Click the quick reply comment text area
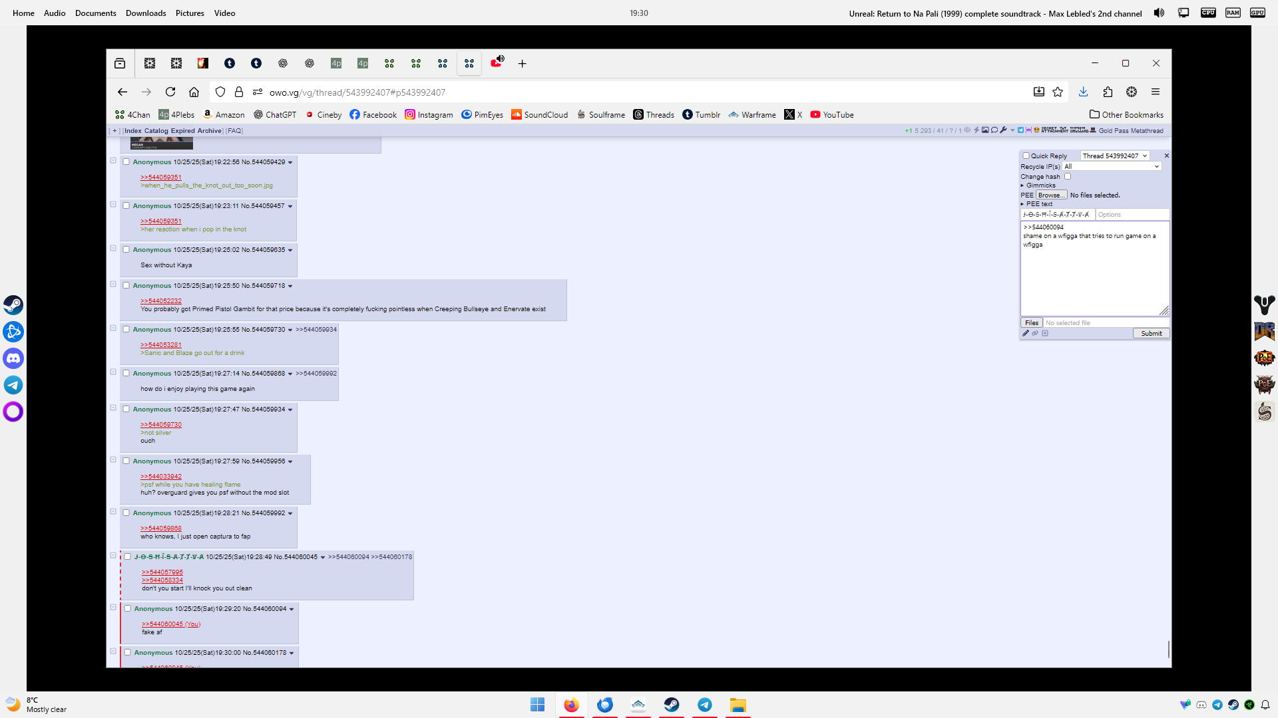This screenshot has height=718, width=1278. [x=1094, y=276]
